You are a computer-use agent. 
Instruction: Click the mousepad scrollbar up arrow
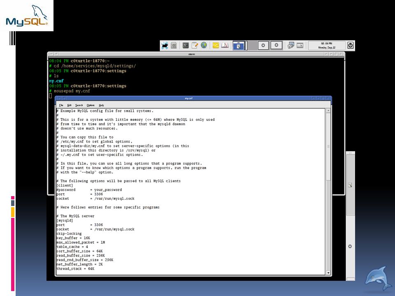[328, 111]
